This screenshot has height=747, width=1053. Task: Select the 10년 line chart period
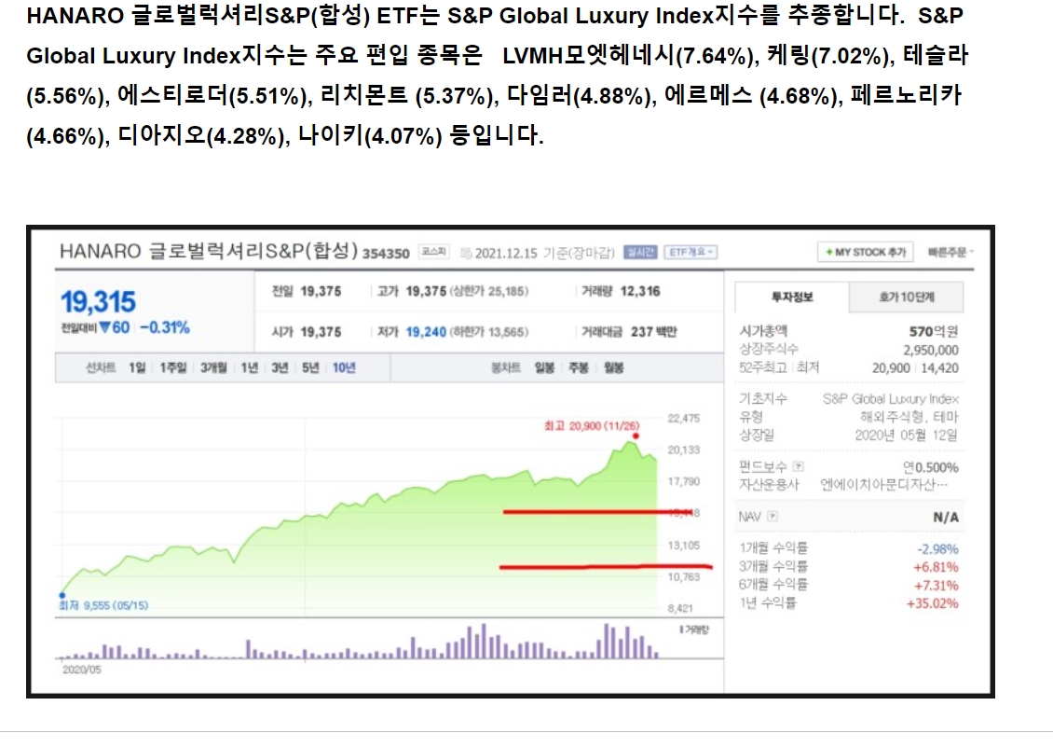click(x=344, y=367)
